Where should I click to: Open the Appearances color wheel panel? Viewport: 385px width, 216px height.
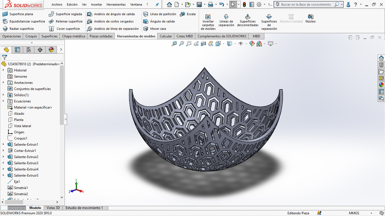[381, 85]
